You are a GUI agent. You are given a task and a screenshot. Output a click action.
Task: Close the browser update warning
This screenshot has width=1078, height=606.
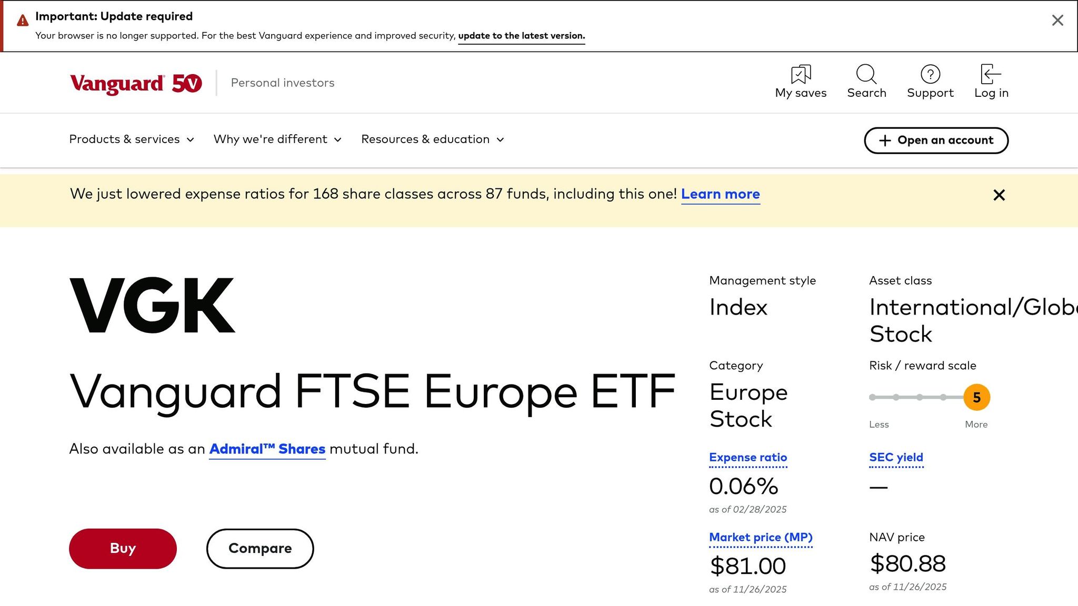click(x=1057, y=20)
